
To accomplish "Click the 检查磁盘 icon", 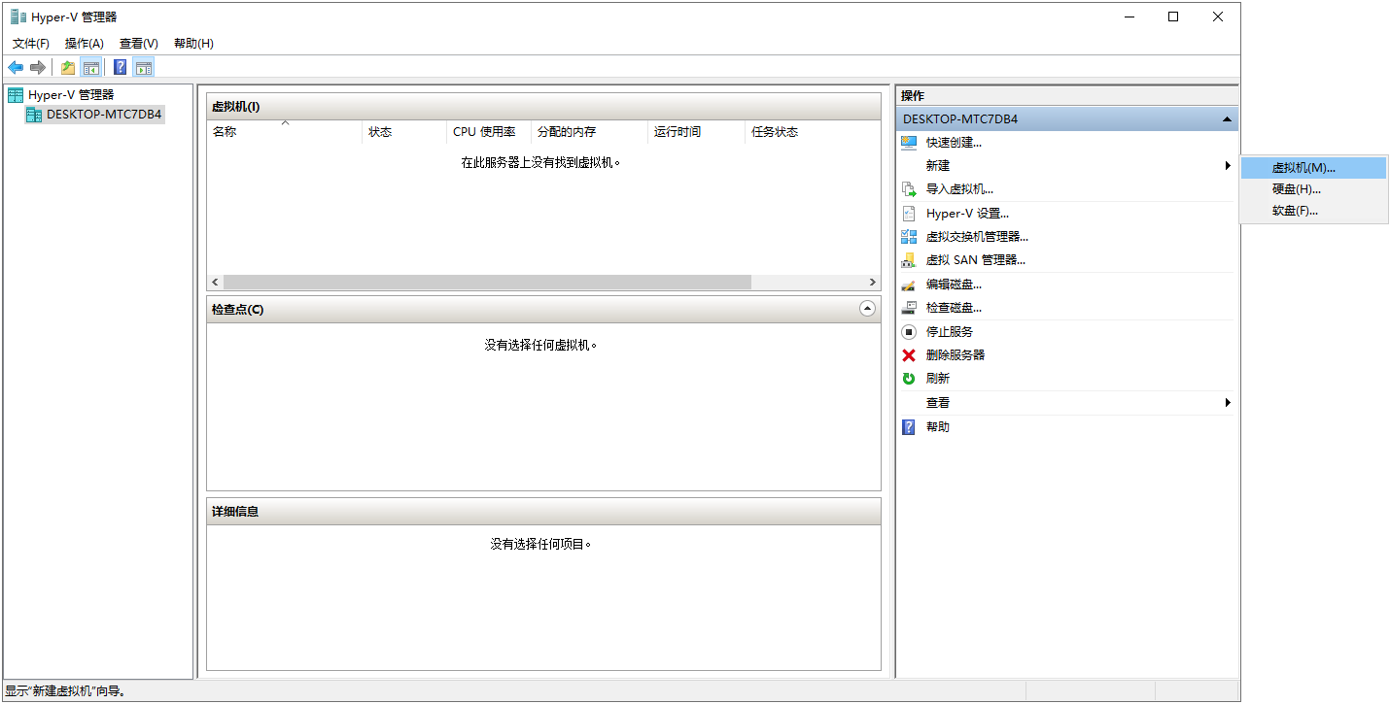I will click(x=909, y=308).
